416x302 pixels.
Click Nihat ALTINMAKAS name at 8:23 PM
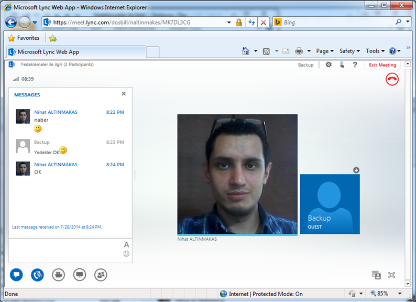click(56, 112)
